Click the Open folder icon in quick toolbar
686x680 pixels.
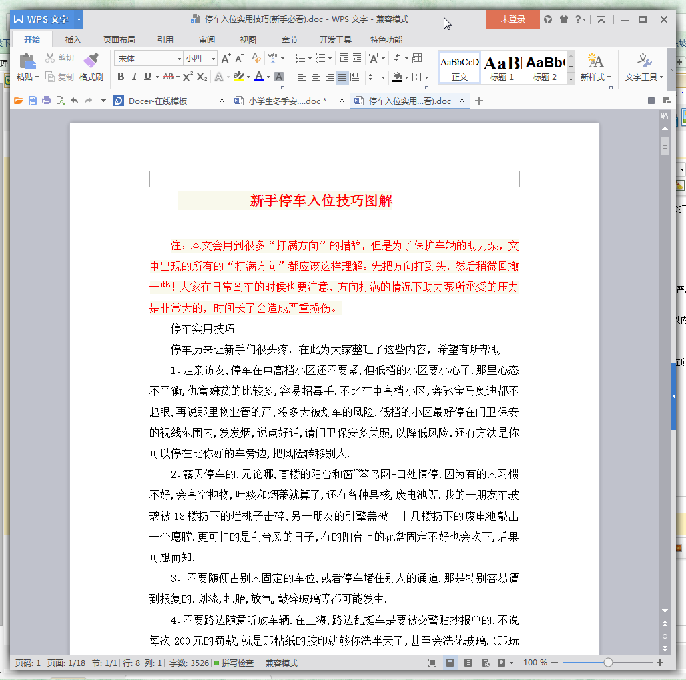(x=19, y=101)
